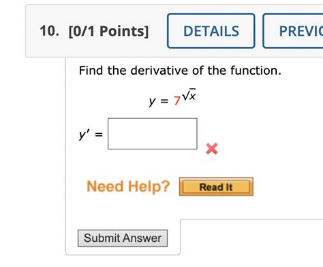
Task: Click the equals sign in the given equation
Action: (x=165, y=101)
